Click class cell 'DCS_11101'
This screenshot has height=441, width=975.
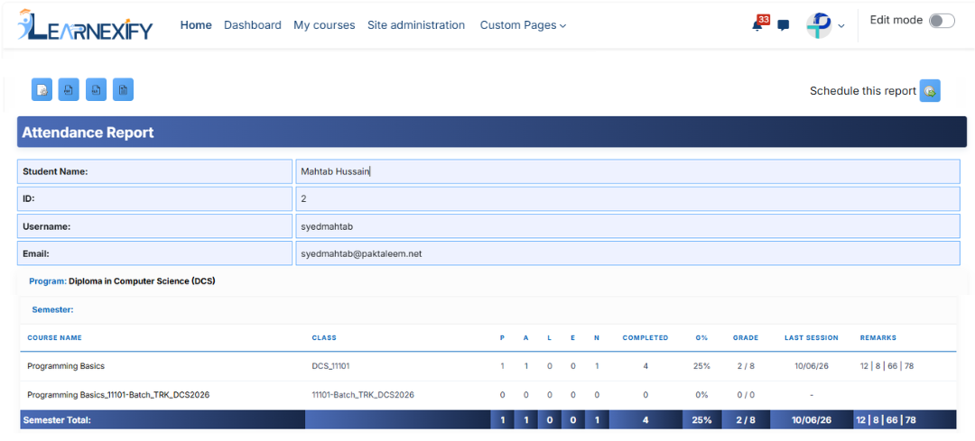(x=330, y=366)
